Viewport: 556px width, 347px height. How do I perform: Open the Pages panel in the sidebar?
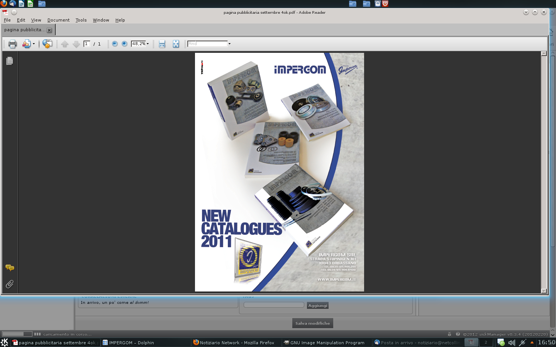coord(10,61)
